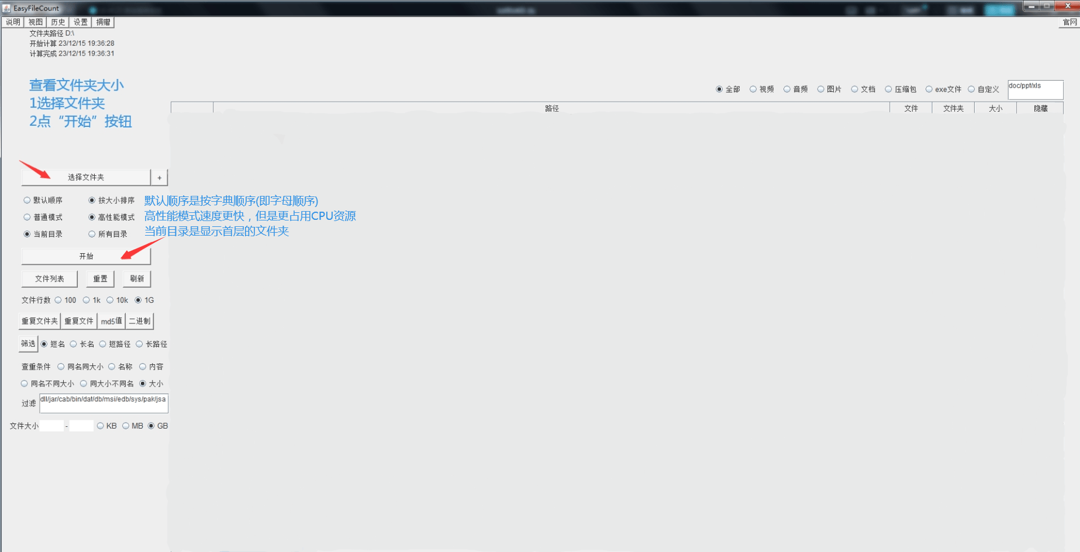Click the custom doc/ppt/xls input box
Screen dimensions: 1080x552
click(x=1035, y=89)
